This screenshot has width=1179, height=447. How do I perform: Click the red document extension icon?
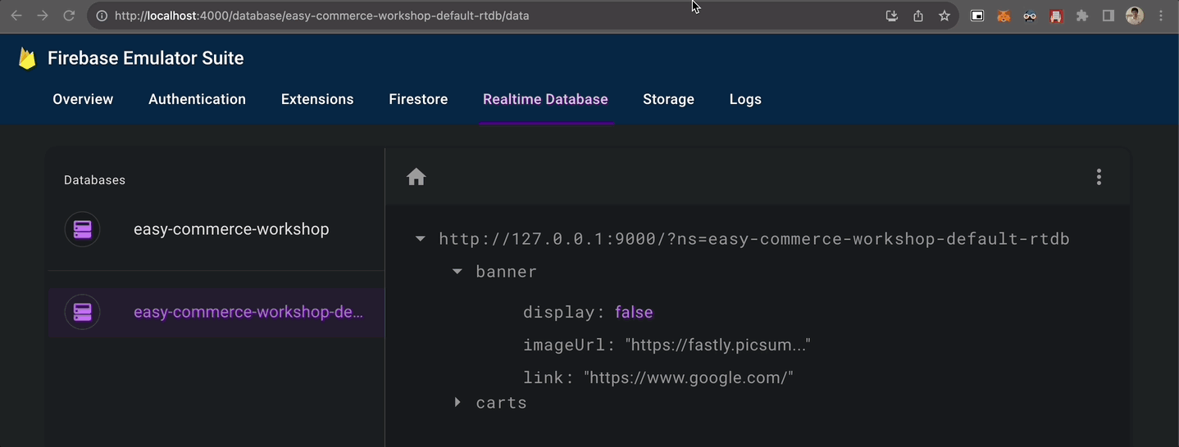[x=1056, y=16]
